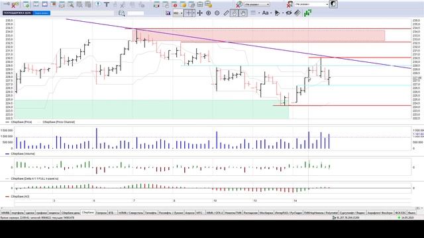424x238 pixels.
Task: Click the Сбербанк [Volume] legend label
Action: point(23,153)
